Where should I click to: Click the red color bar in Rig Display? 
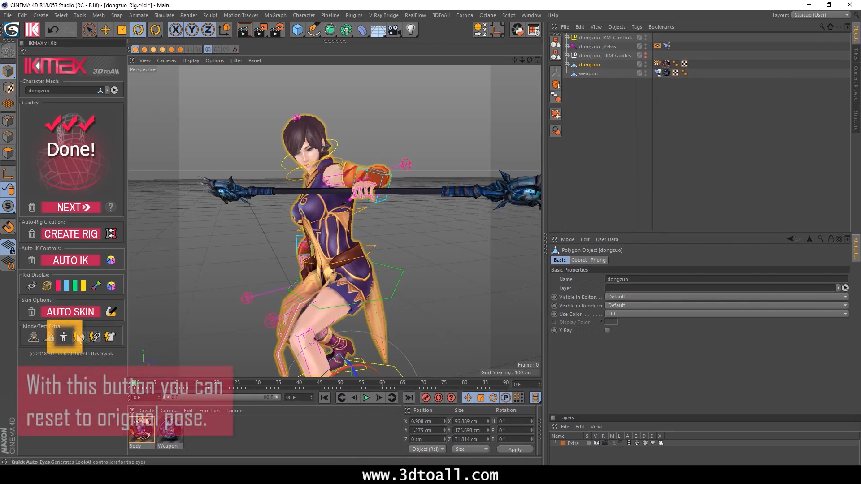[x=58, y=286]
